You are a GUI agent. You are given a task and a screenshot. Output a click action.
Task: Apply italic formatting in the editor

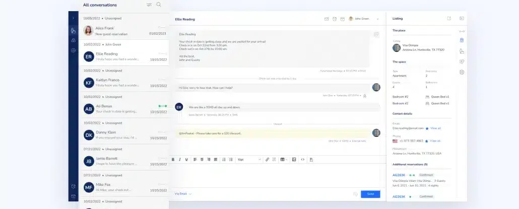tap(180, 160)
